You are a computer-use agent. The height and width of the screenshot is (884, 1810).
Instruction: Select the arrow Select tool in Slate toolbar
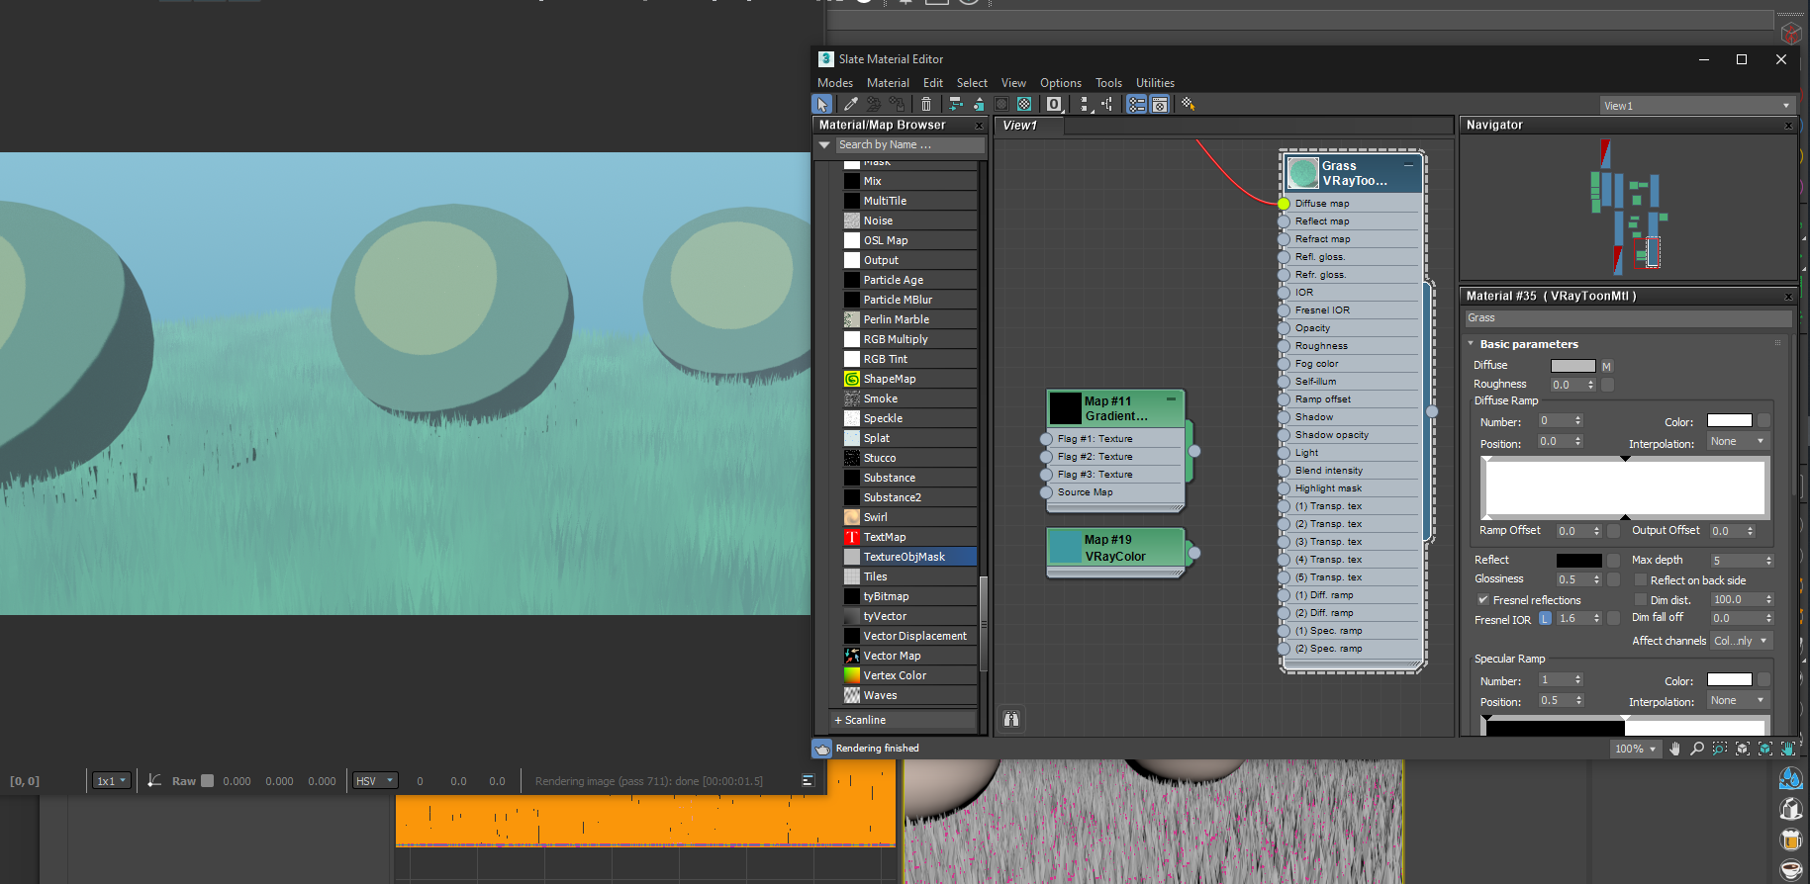pyautogui.click(x=821, y=104)
